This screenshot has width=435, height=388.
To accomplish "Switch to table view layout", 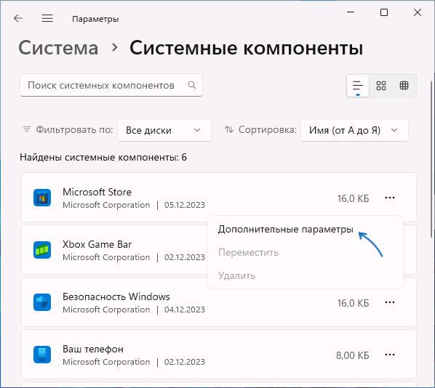I will point(404,85).
